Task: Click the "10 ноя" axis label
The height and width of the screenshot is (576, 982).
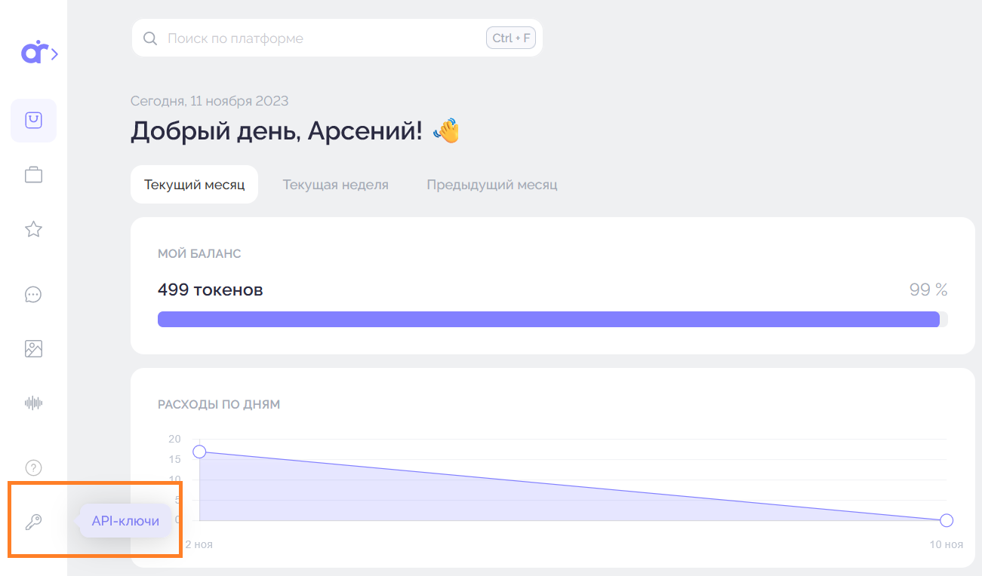Action: (x=946, y=544)
